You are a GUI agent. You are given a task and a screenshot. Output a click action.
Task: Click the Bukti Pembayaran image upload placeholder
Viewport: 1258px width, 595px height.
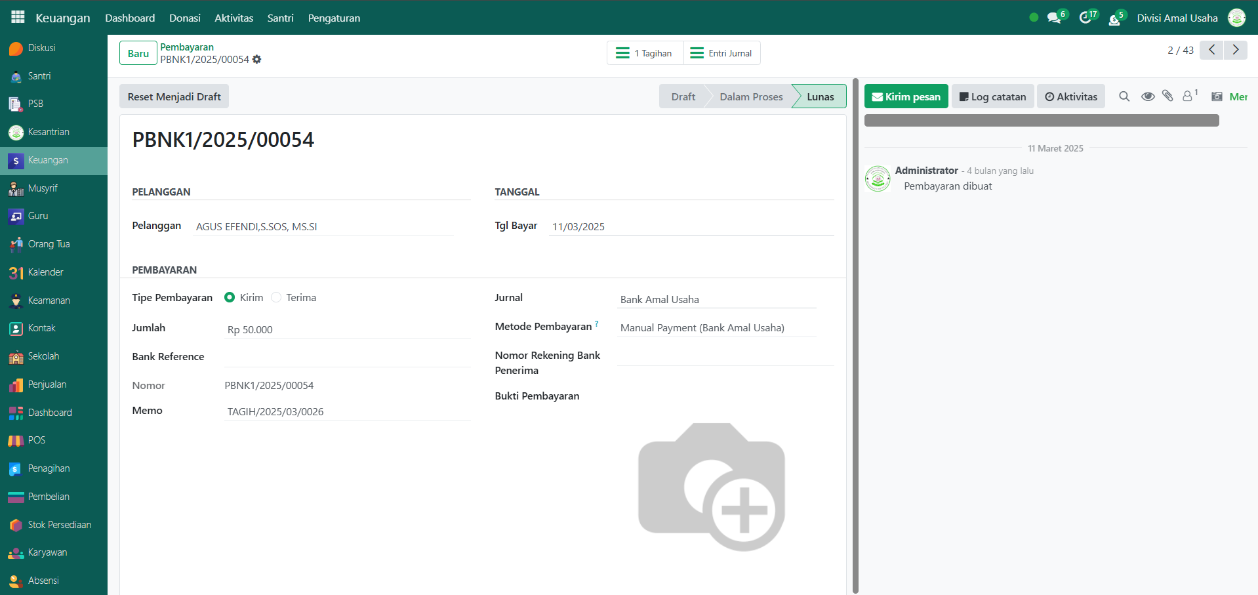(712, 487)
